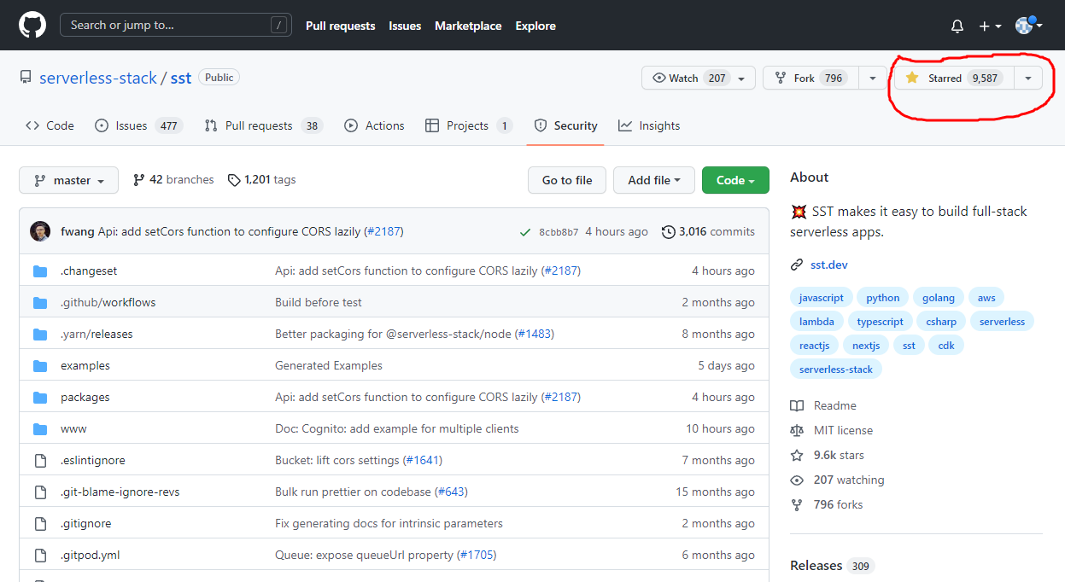The image size is (1065, 582).
Task: Expand the fork options arrow
Action: 872,78
